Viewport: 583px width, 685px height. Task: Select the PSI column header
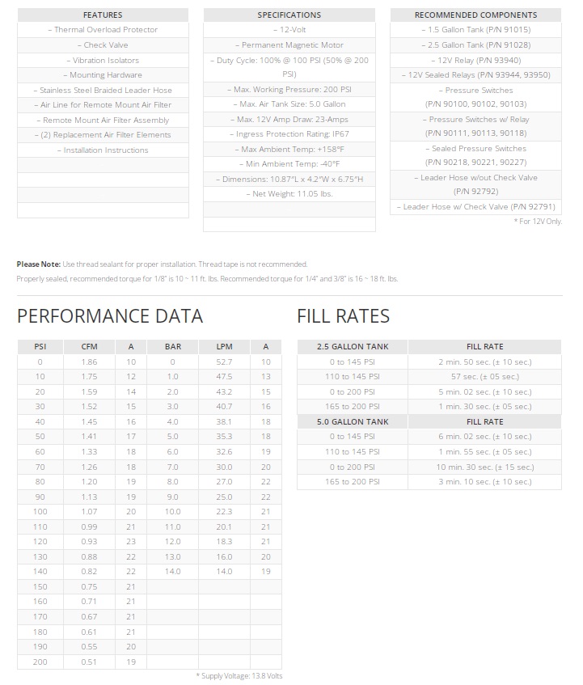point(40,347)
